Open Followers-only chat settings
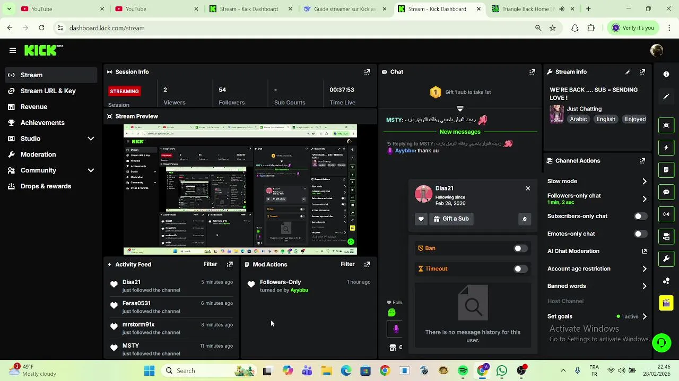 pyautogui.click(x=597, y=199)
